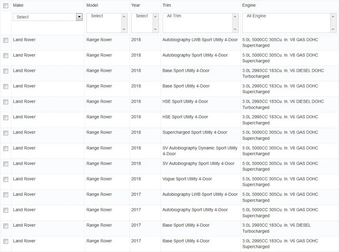
Task: Check the 2018 Base Sport Utility 2995CC GAS row
Action: pos(6,87)
